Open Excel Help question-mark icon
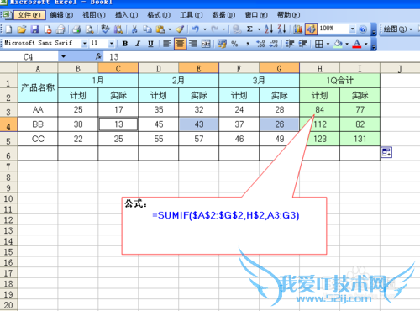Screen dimensions: 420x311 363,29
